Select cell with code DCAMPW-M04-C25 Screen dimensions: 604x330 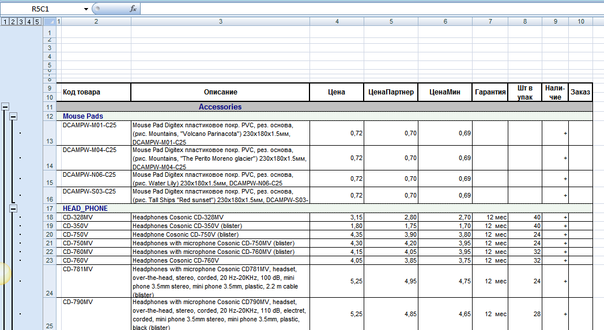tap(96, 158)
